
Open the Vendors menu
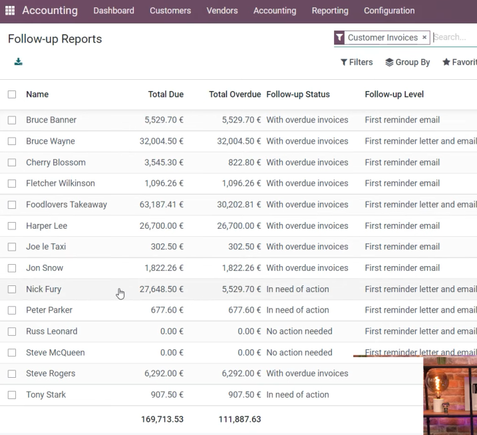(x=222, y=11)
